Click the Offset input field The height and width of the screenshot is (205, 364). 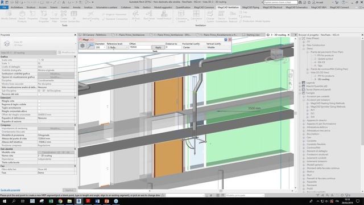point(140,47)
